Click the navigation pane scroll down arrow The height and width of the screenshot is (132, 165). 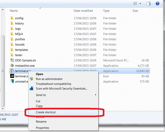coord(3,109)
